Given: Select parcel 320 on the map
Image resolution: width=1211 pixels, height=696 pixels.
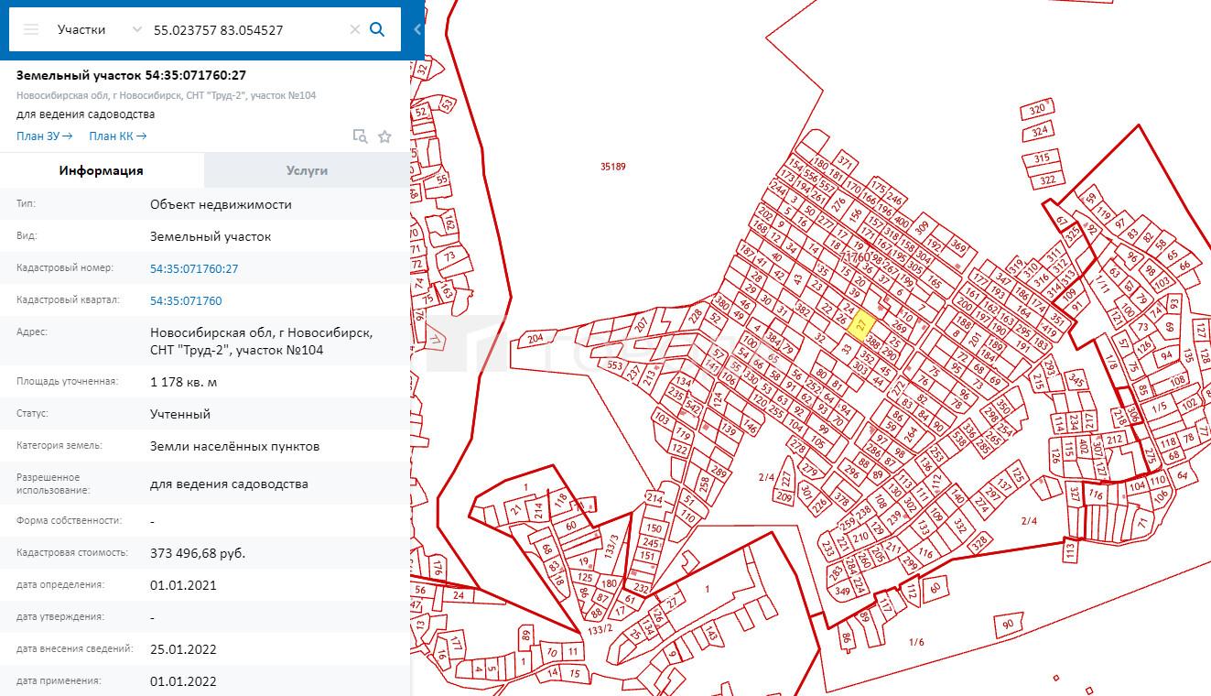Looking at the screenshot, I should 1037,110.
